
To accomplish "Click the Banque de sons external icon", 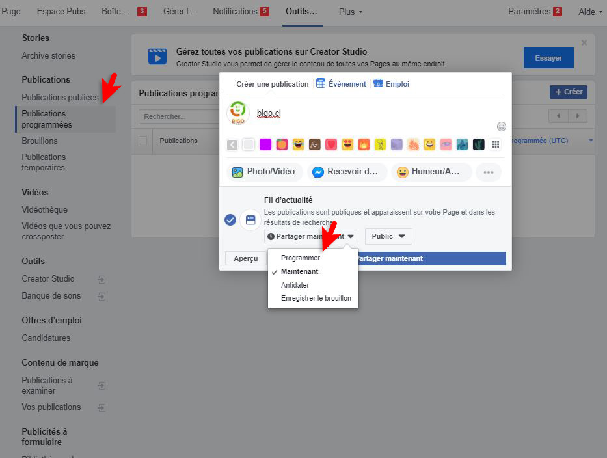I will pyautogui.click(x=101, y=296).
